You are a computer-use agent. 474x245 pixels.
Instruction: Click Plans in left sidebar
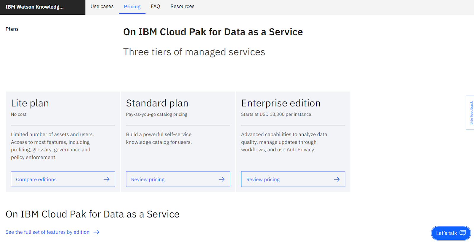click(12, 29)
